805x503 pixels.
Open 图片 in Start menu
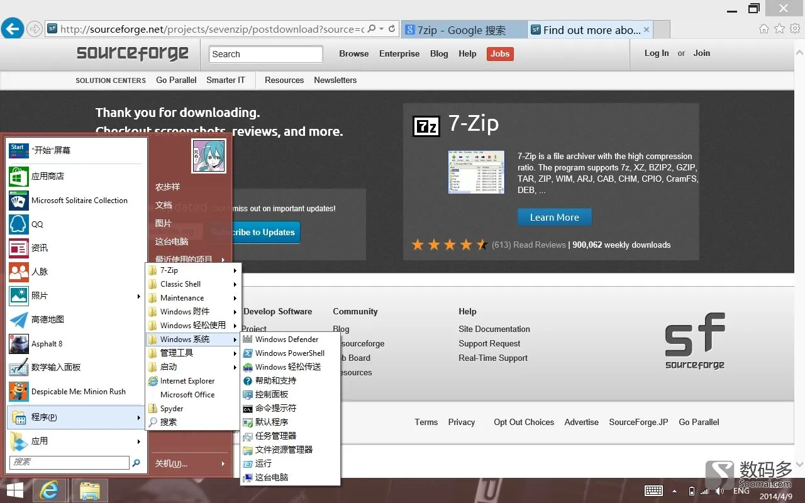point(164,223)
